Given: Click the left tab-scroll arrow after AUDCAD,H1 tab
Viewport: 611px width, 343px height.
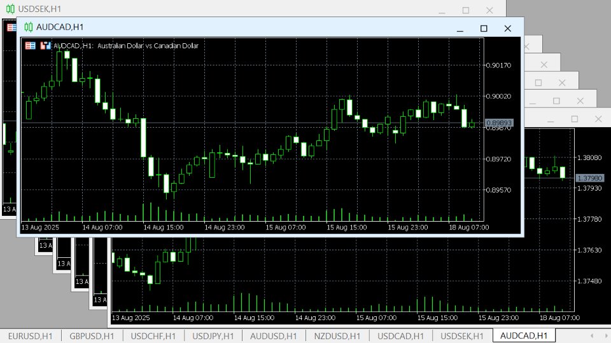Looking at the screenshot, I should pyautogui.click(x=591, y=335).
